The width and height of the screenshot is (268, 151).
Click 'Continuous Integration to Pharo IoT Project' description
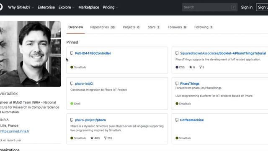click(99, 90)
